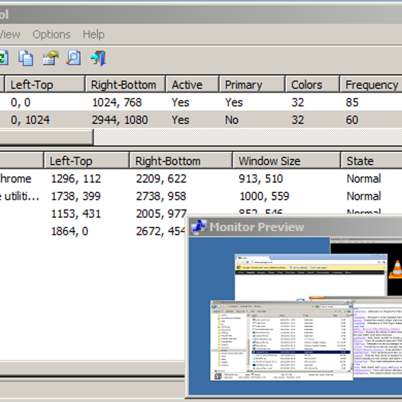
Task: Click the Frequency value 85
Action: point(352,102)
